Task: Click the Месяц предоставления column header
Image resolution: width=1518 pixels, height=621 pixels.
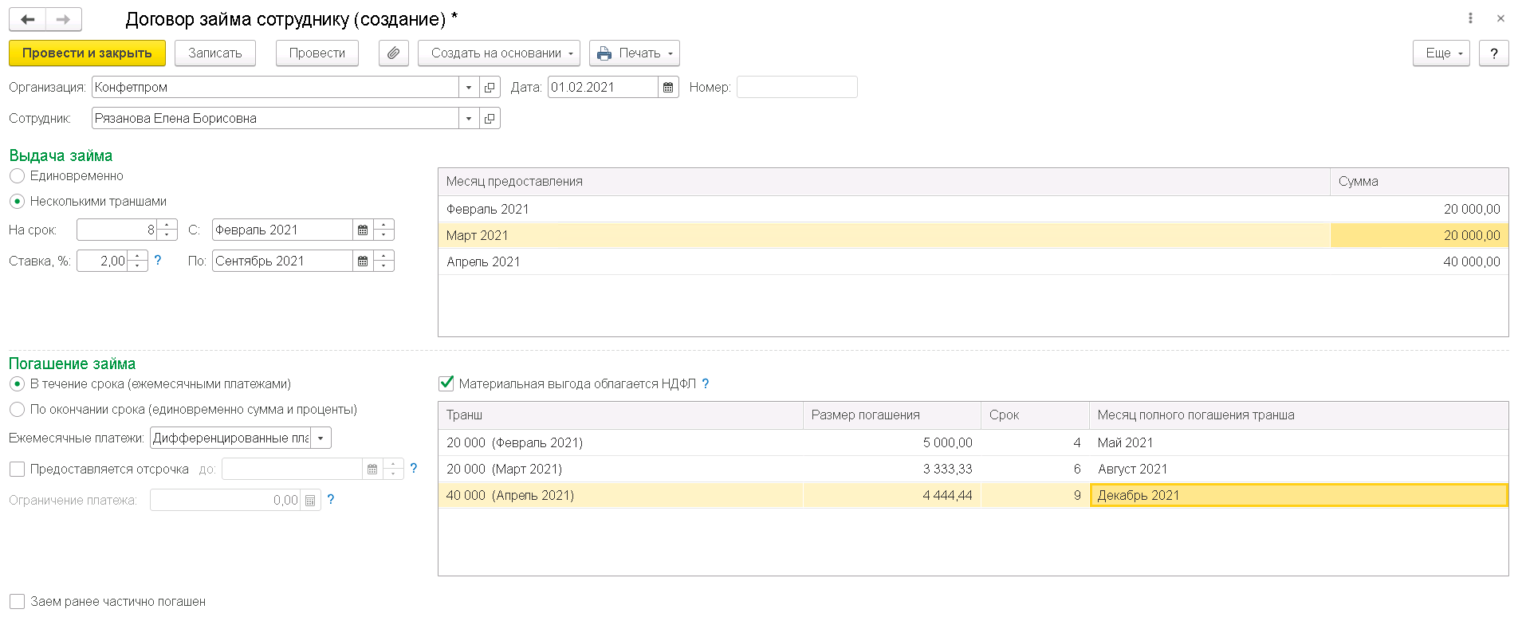Action: pos(884,182)
